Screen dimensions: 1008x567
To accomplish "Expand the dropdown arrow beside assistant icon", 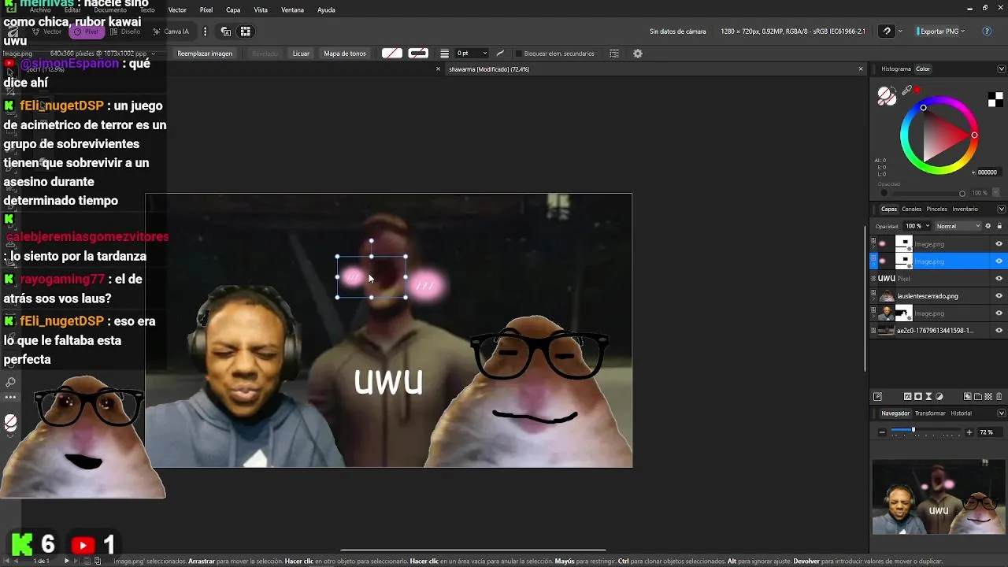I will [901, 31].
